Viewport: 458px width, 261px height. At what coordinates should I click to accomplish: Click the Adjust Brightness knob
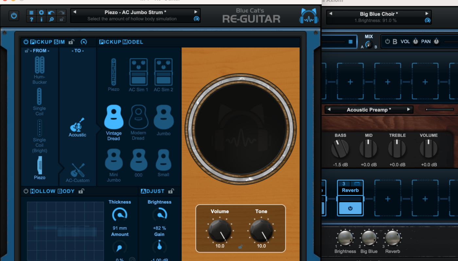tap(160, 215)
